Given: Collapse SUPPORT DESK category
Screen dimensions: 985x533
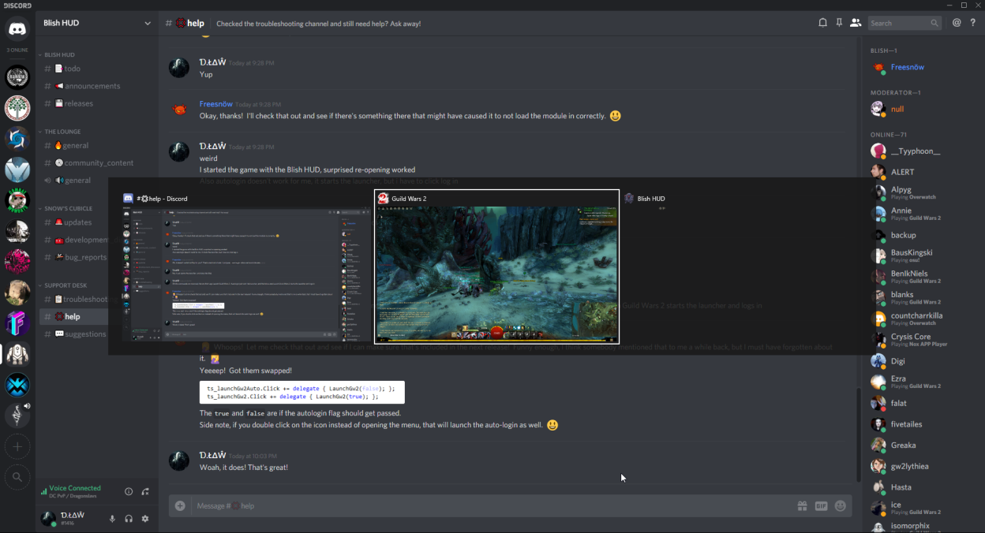Looking at the screenshot, I should 65,285.
